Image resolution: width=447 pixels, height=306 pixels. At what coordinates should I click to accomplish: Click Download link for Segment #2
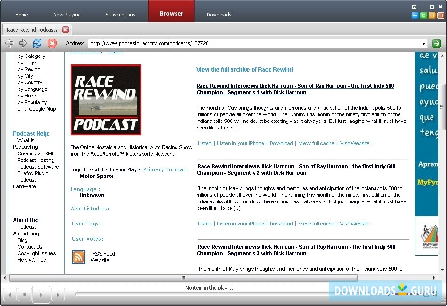[x=281, y=224]
